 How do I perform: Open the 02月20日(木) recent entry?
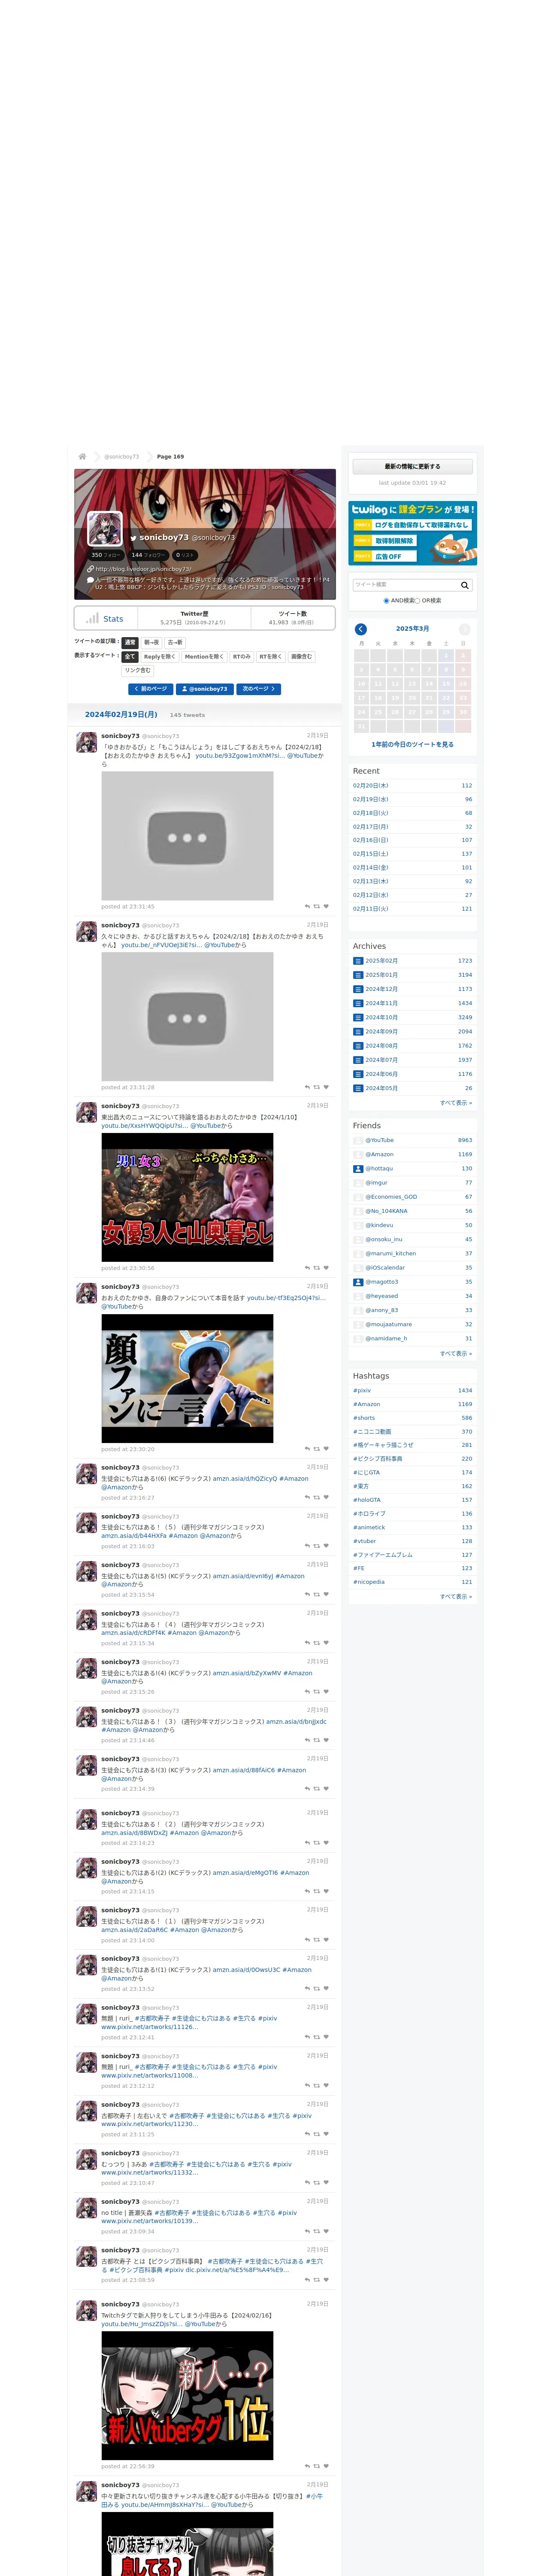[371, 786]
